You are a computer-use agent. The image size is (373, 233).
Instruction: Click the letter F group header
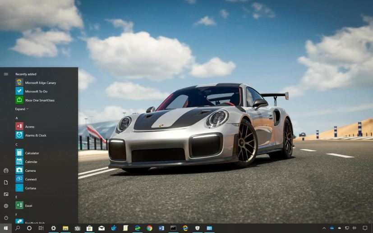coord(16,215)
